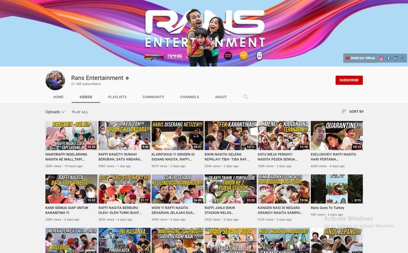Go to the Channels tab
Viewport: 408px width, 253px height.
189,97
